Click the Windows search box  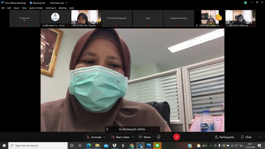38,145
